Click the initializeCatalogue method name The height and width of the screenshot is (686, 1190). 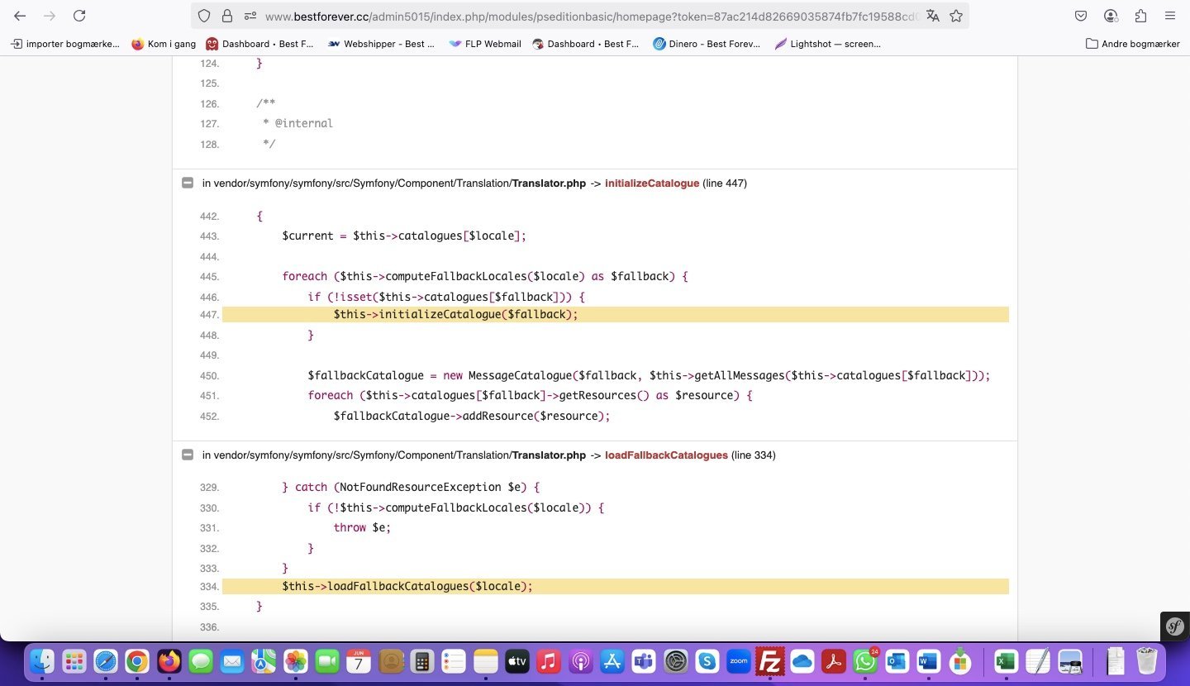pyautogui.click(x=652, y=183)
